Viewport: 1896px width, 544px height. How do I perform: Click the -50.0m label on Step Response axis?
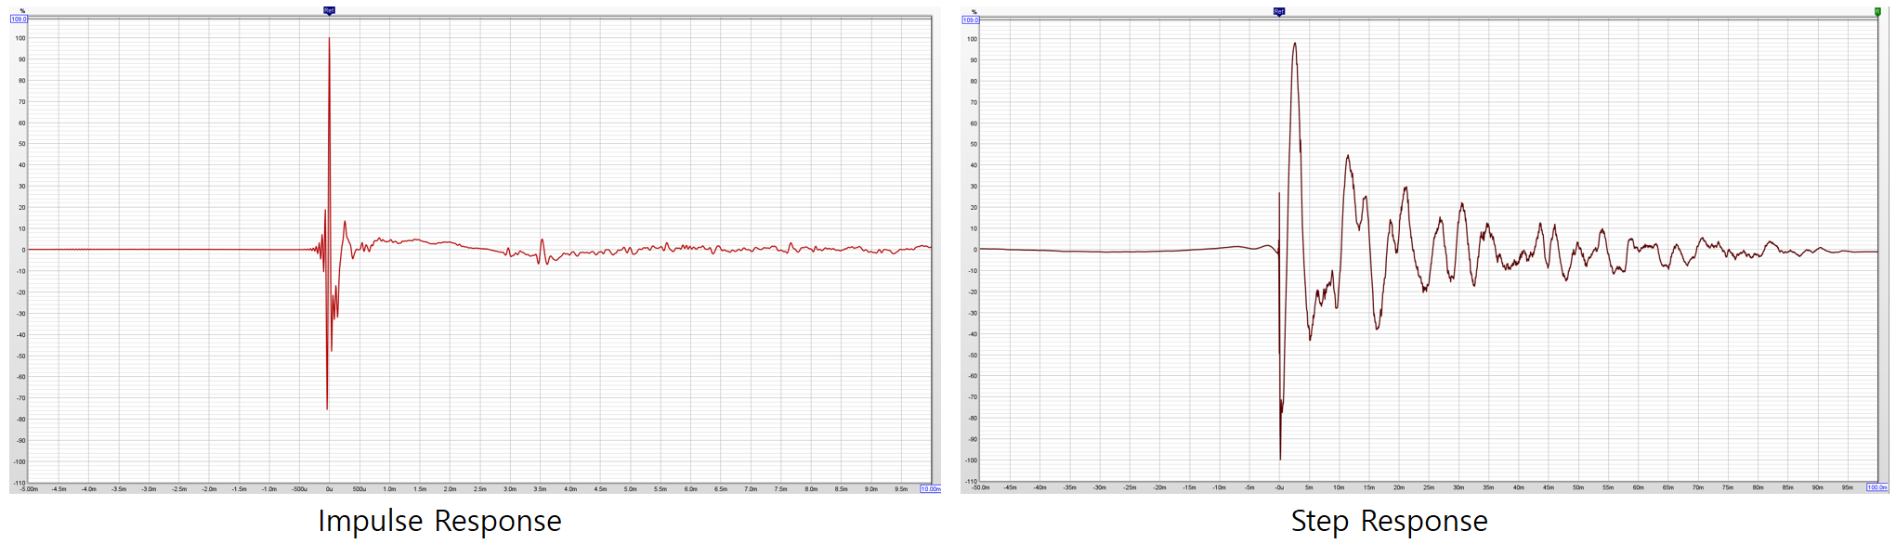pyautogui.click(x=980, y=487)
